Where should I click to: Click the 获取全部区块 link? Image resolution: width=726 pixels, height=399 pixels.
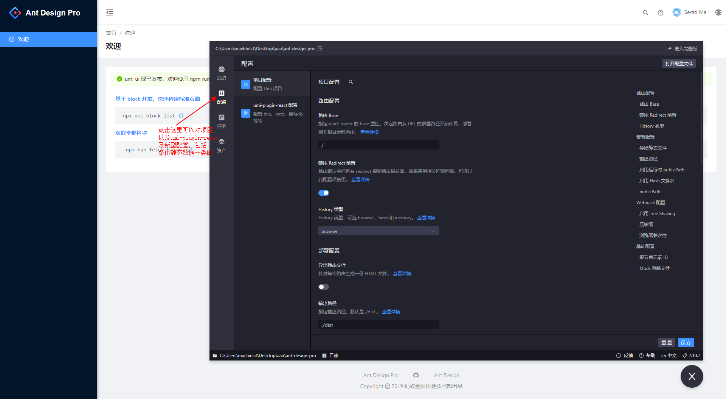(131, 133)
